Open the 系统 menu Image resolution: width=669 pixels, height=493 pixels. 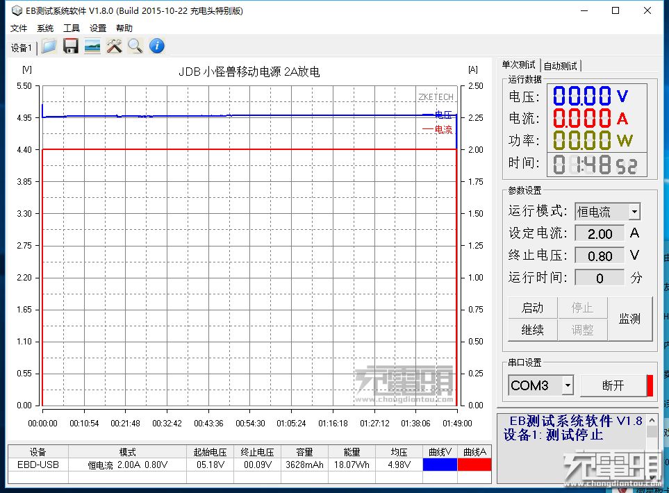coord(44,28)
